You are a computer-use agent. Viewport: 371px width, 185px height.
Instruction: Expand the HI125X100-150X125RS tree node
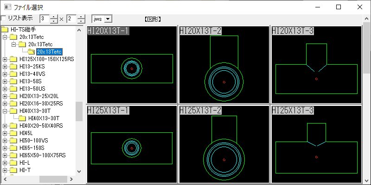(x=5, y=59)
